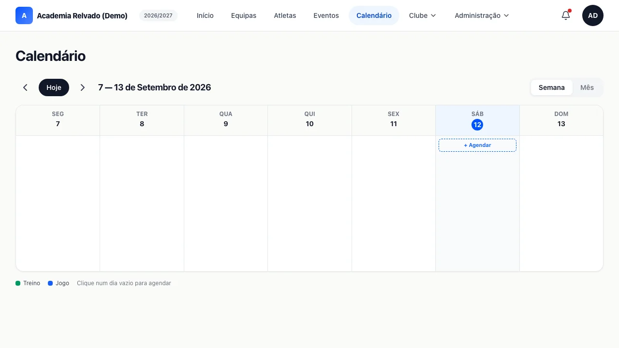Click Academia Relvado (Demo) title
This screenshot has height=348, width=619.
(x=82, y=15)
